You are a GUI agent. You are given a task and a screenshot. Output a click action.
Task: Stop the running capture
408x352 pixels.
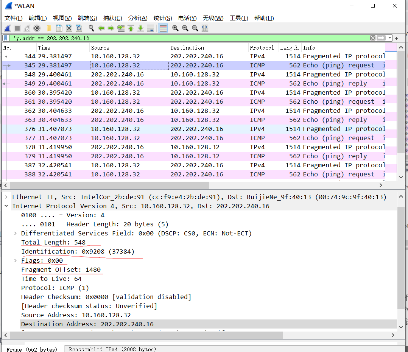point(17,28)
